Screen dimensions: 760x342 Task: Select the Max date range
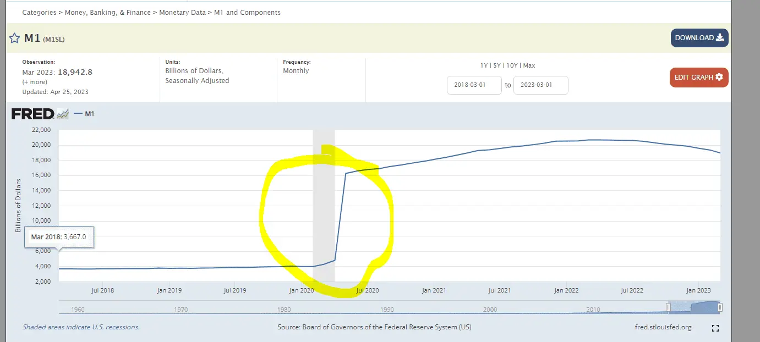(x=529, y=65)
